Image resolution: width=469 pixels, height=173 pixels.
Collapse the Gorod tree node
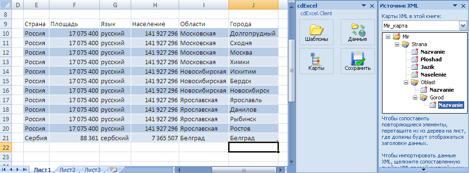tap(415, 97)
